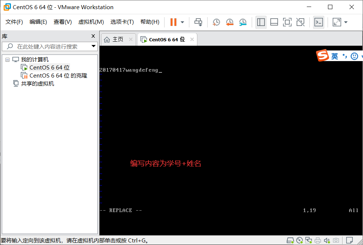This screenshot has height=245, width=363.
Task: Open the stretch display dropdown arrow
Action: tap(346, 22)
